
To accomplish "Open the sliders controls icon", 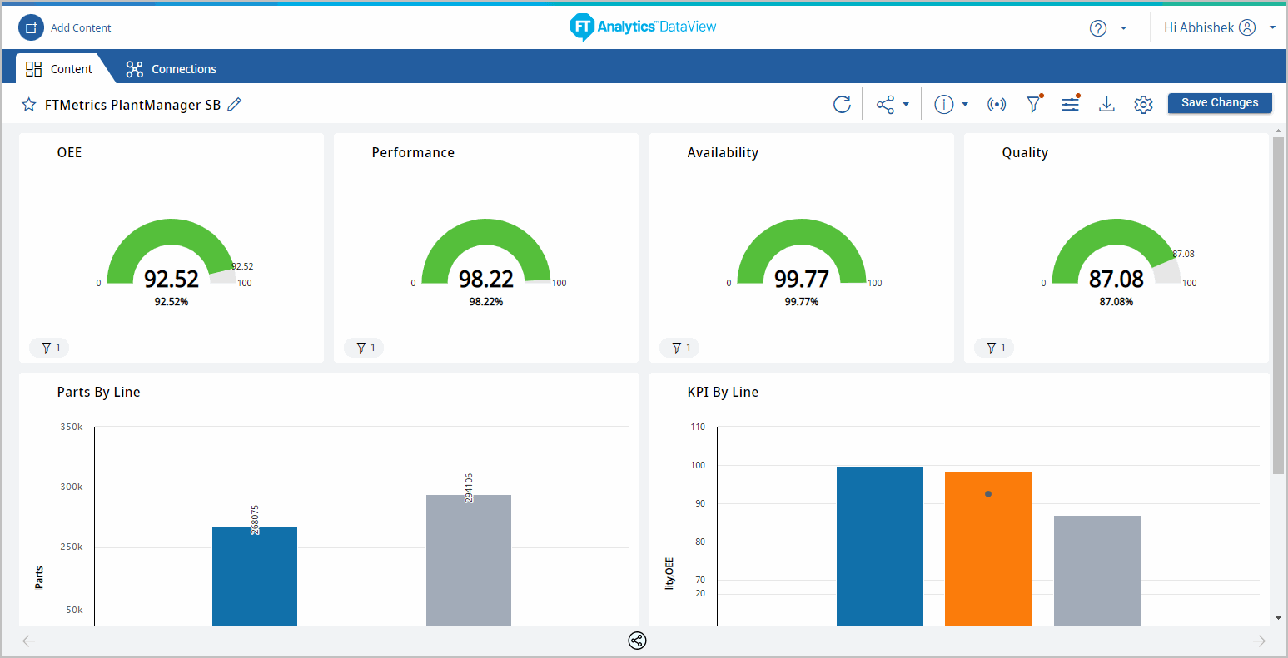I will pos(1070,104).
